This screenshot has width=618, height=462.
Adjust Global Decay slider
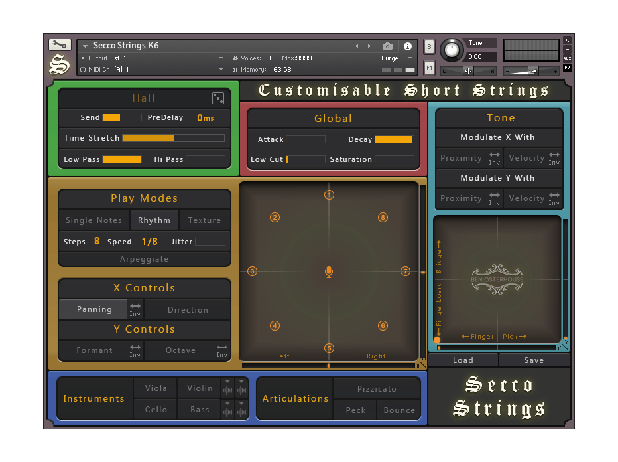coord(394,139)
